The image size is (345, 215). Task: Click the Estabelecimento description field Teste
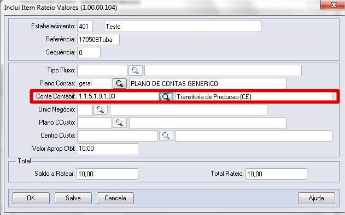tap(183, 27)
